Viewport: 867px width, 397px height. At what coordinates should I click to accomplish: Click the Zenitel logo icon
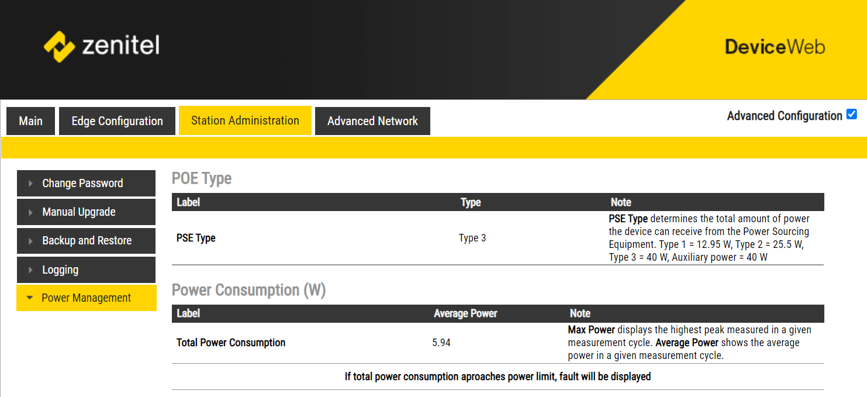60,46
